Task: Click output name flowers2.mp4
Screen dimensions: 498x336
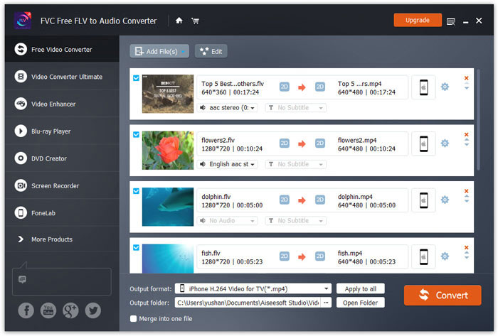Action: coord(357,140)
